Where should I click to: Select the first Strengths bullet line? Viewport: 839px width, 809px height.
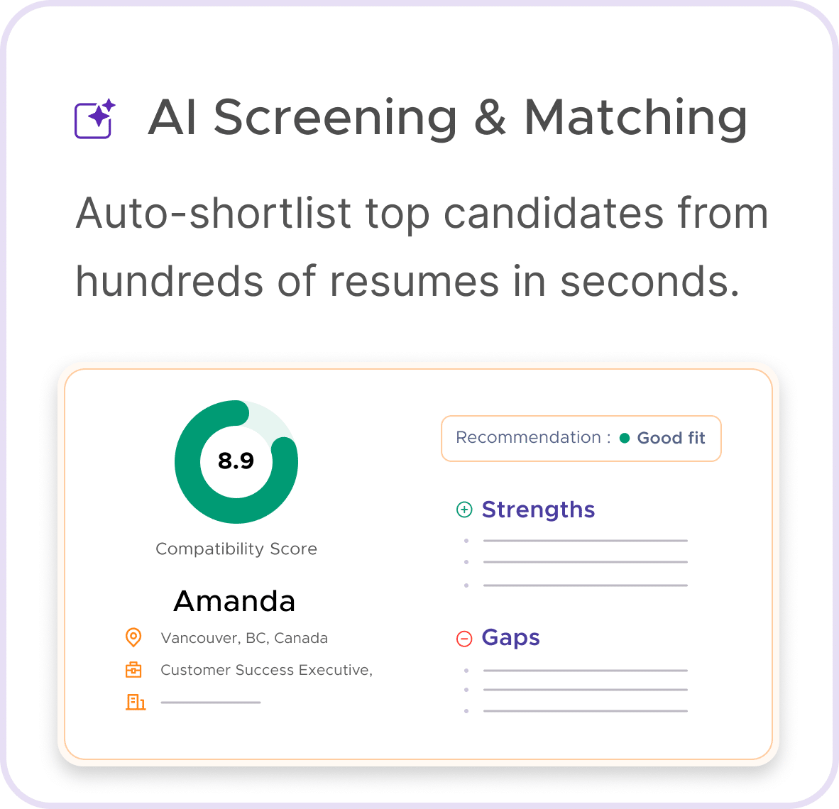(x=586, y=541)
